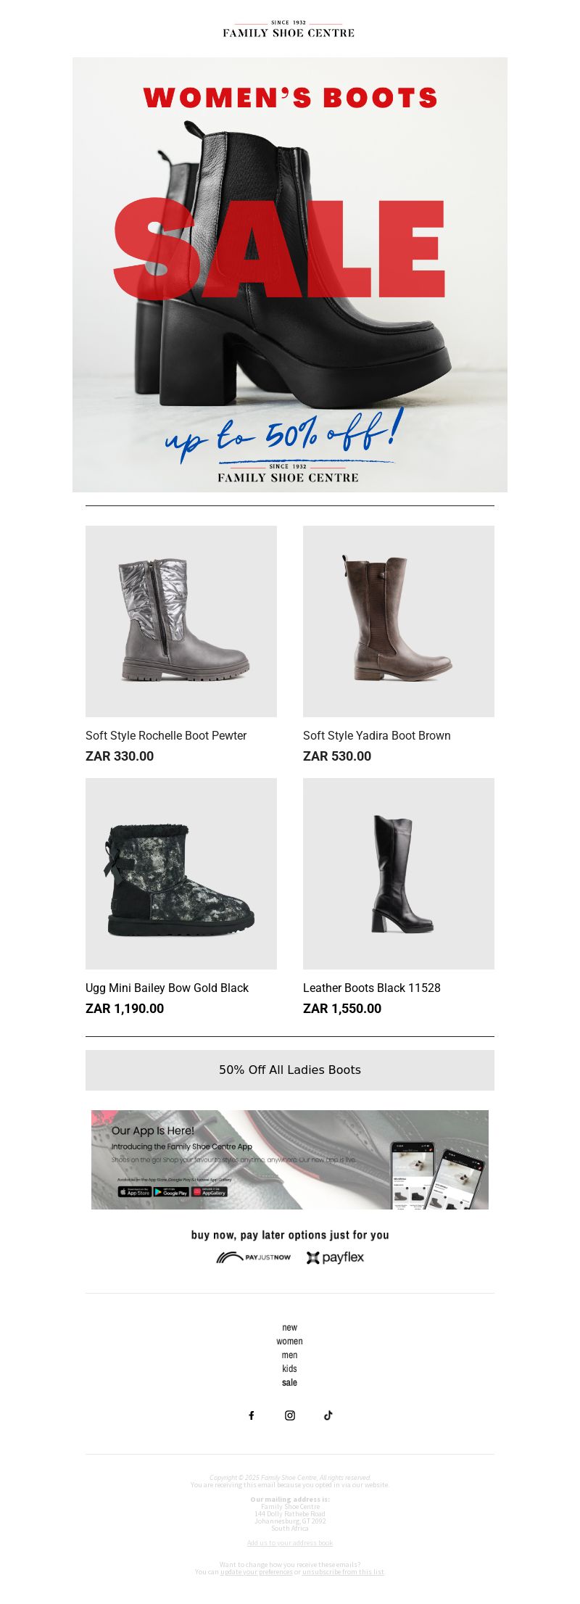
Task: View the Soft Style Rochelle Boot Pewter image
Action: (x=181, y=621)
